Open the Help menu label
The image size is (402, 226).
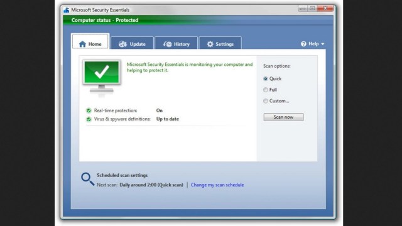coord(313,44)
